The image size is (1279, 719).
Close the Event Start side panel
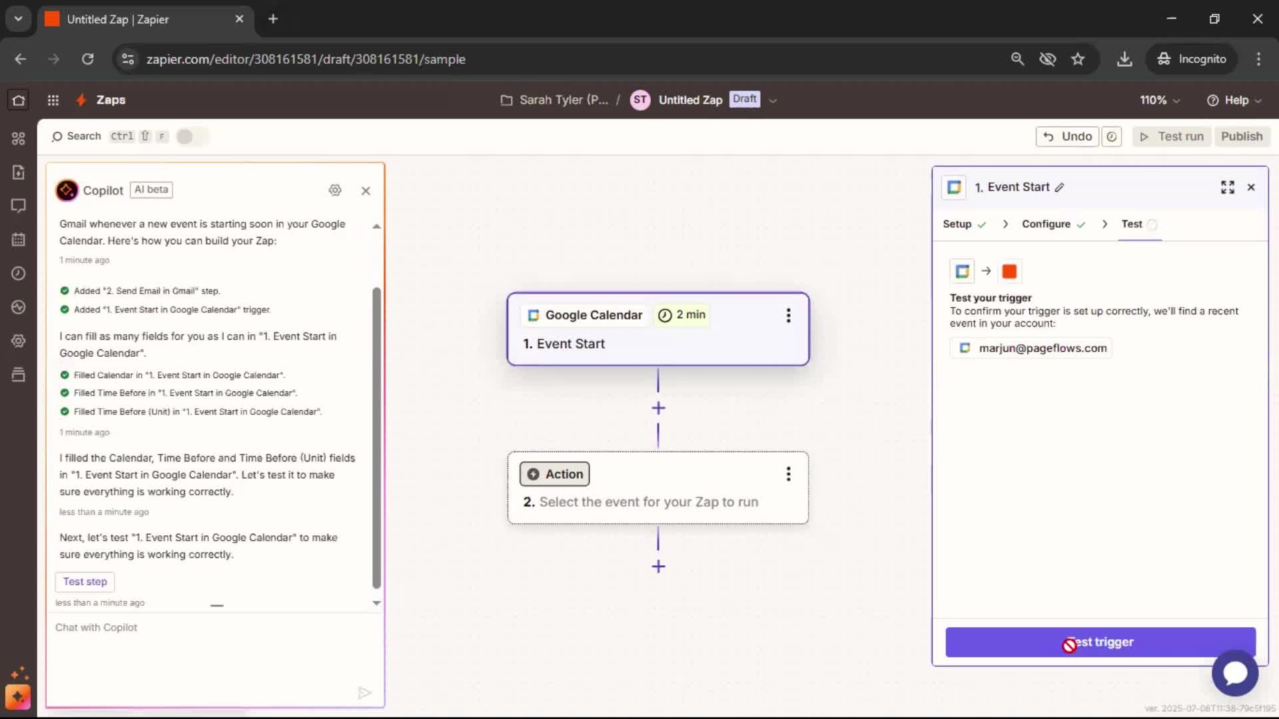pyautogui.click(x=1251, y=188)
